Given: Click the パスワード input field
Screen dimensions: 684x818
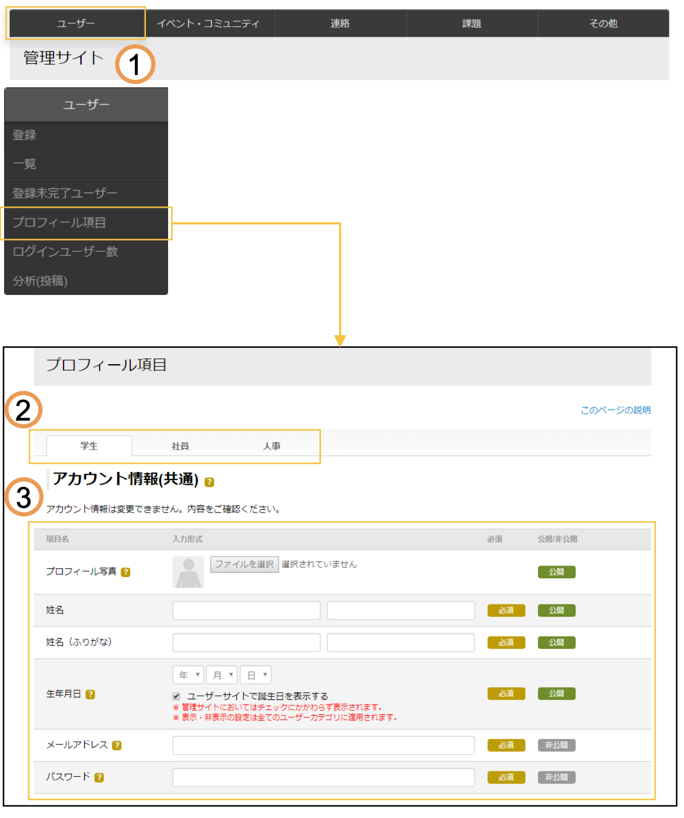Looking at the screenshot, I should (x=323, y=777).
